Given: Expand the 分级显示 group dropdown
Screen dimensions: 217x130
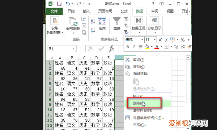Looking at the screenshot, I should (x=155, y=32).
